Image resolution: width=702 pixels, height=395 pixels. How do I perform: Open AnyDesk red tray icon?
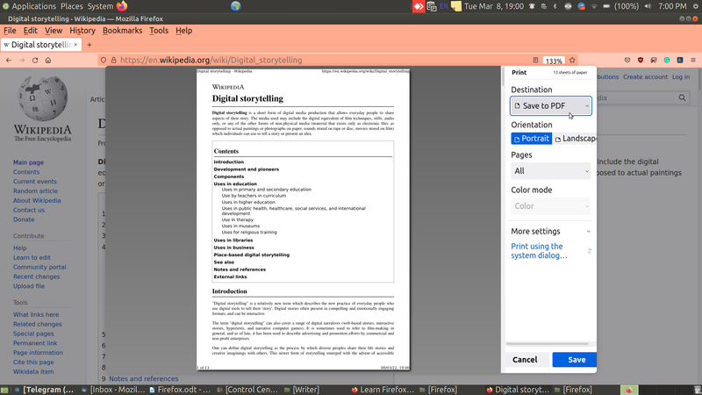coord(419,6)
